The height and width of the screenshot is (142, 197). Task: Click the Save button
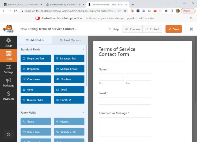coord(174,29)
